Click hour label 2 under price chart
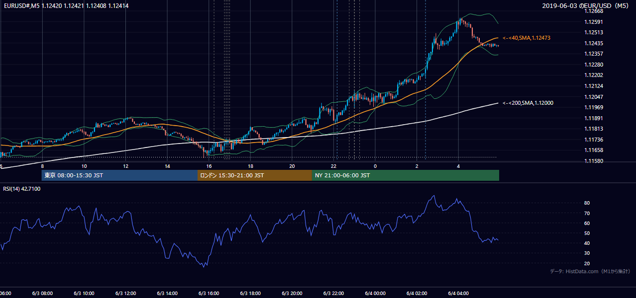This screenshot has height=298, width=636. pos(417,166)
